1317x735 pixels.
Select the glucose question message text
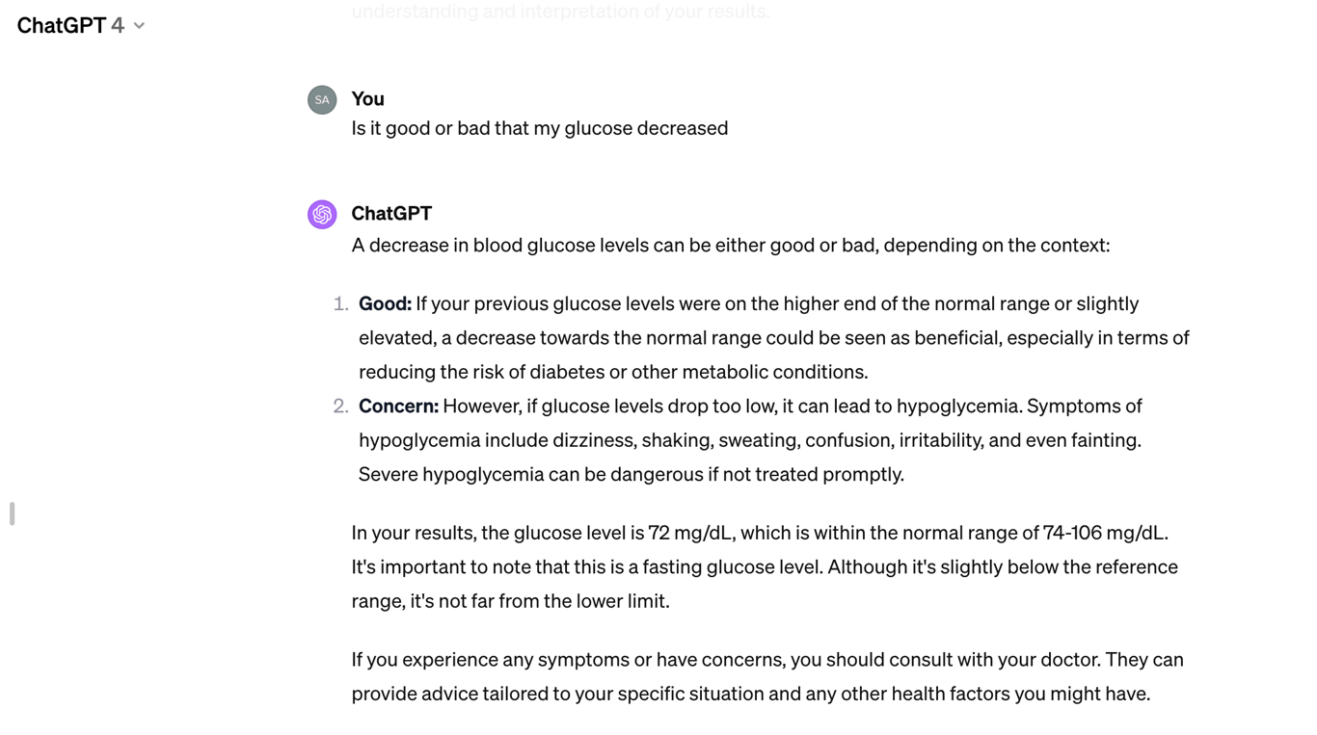pyautogui.click(x=539, y=128)
